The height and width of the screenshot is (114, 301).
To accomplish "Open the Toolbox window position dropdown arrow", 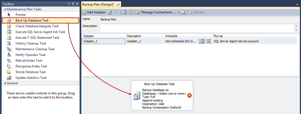I will [x=69, y=4].
